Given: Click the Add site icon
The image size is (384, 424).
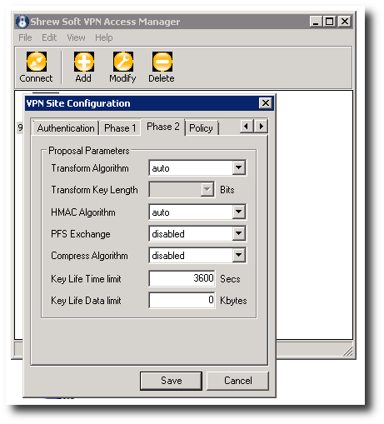Looking at the screenshot, I should click(84, 62).
